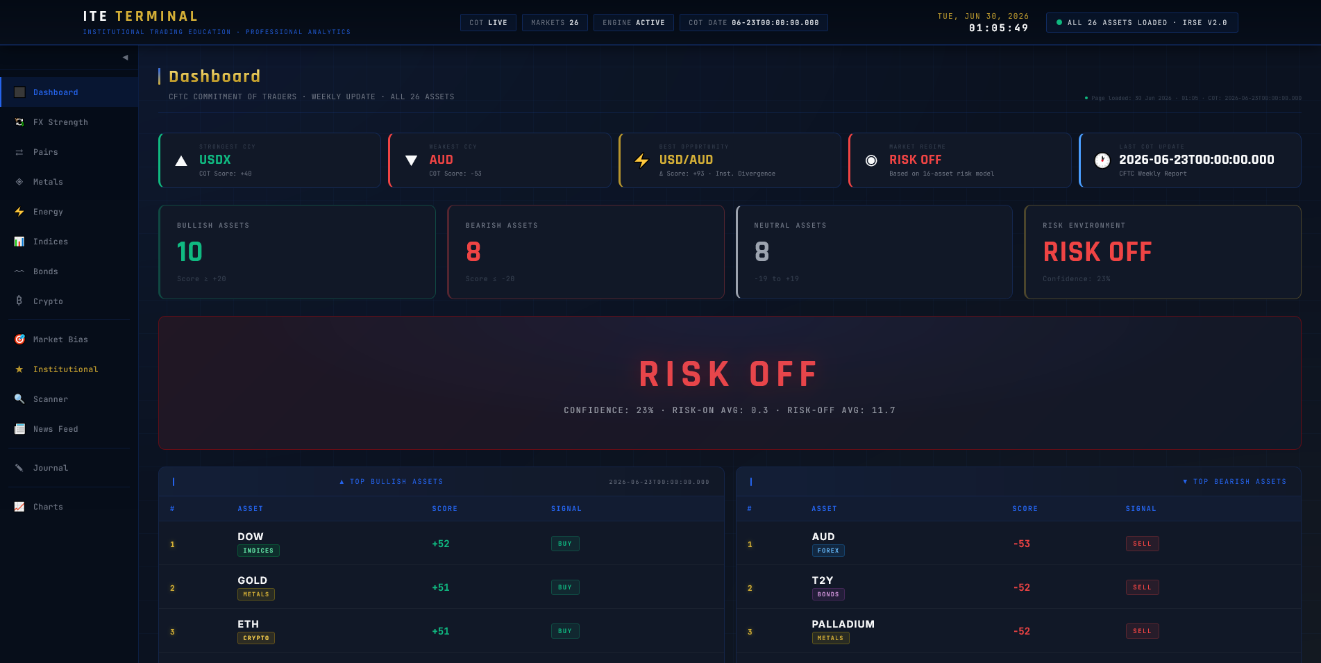Screen dimensions: 1321x663
Task: Click the ENGINE ACTIVE badge
Action: click(633, 23)
